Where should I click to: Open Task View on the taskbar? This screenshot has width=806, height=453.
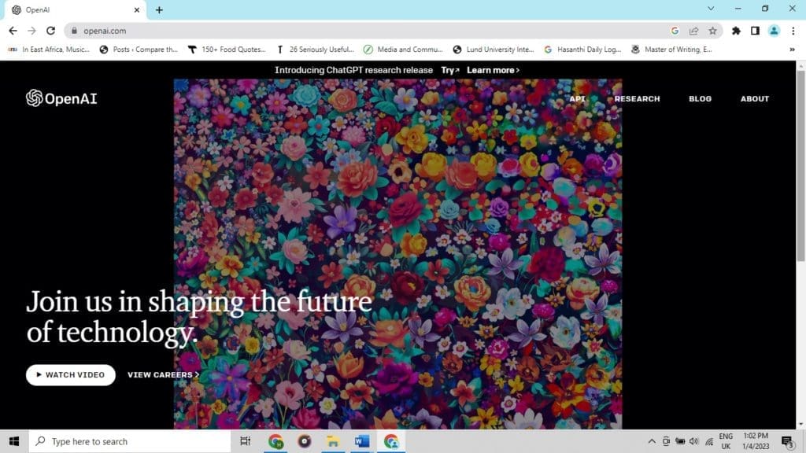tap(246, 441)
